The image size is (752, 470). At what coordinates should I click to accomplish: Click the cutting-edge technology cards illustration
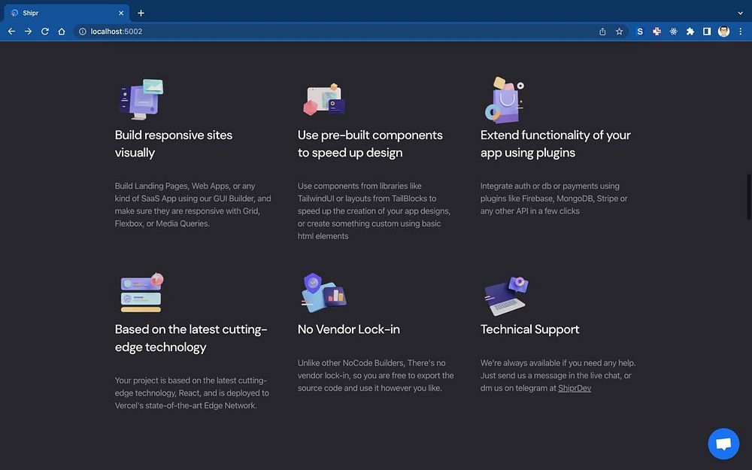pos(141,293)
